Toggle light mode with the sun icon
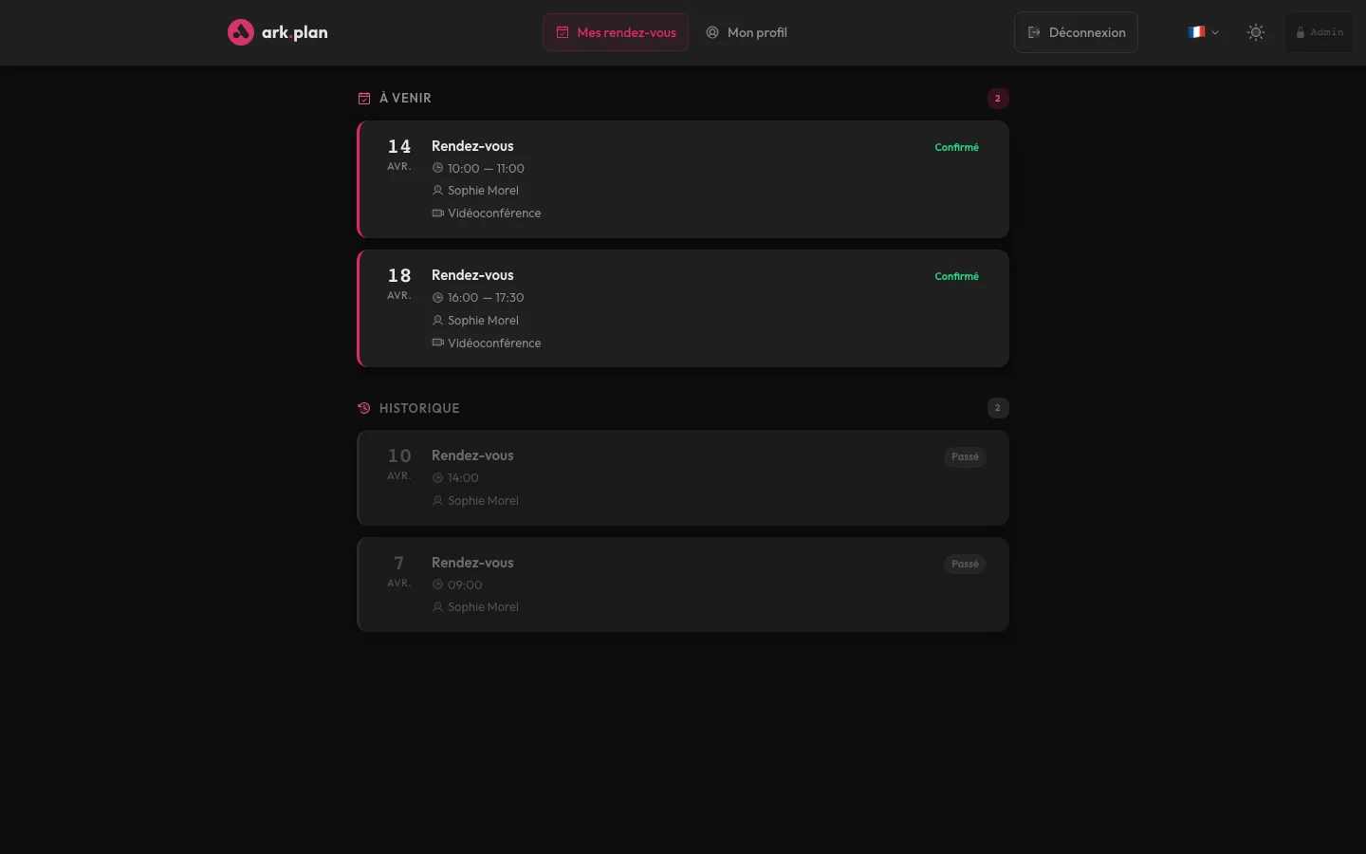Image resolution: width=1366 pixels, height=854 pixels. (x=1256, y=31)
